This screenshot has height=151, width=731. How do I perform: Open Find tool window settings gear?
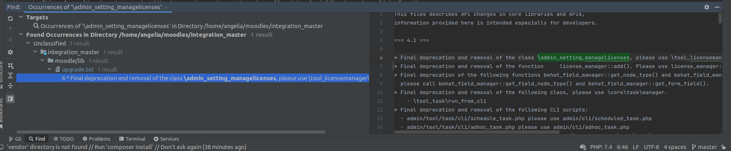(10, 52)
